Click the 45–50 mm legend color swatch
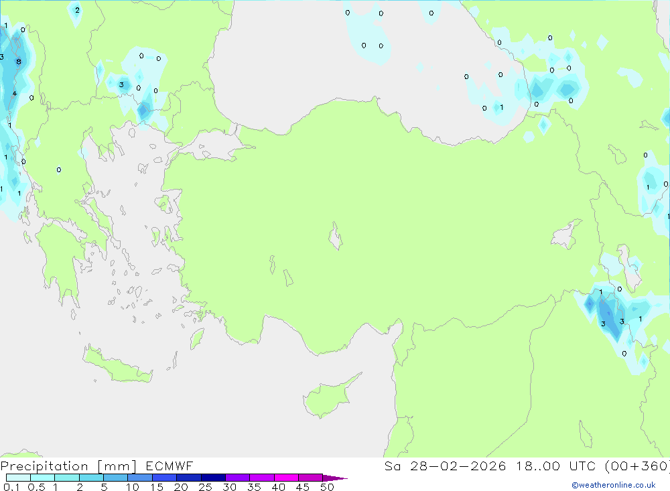 (x=311, y=478)
